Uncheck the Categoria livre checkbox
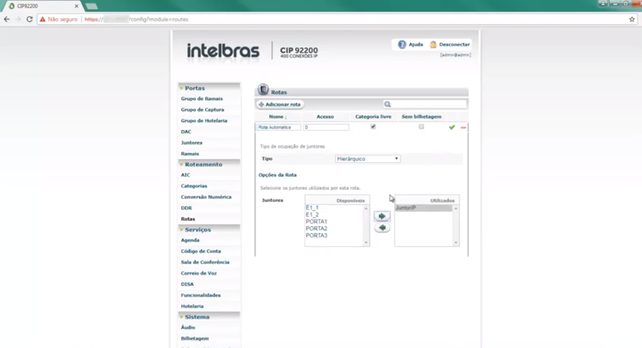The image size is (642, 348). (373, 126)
